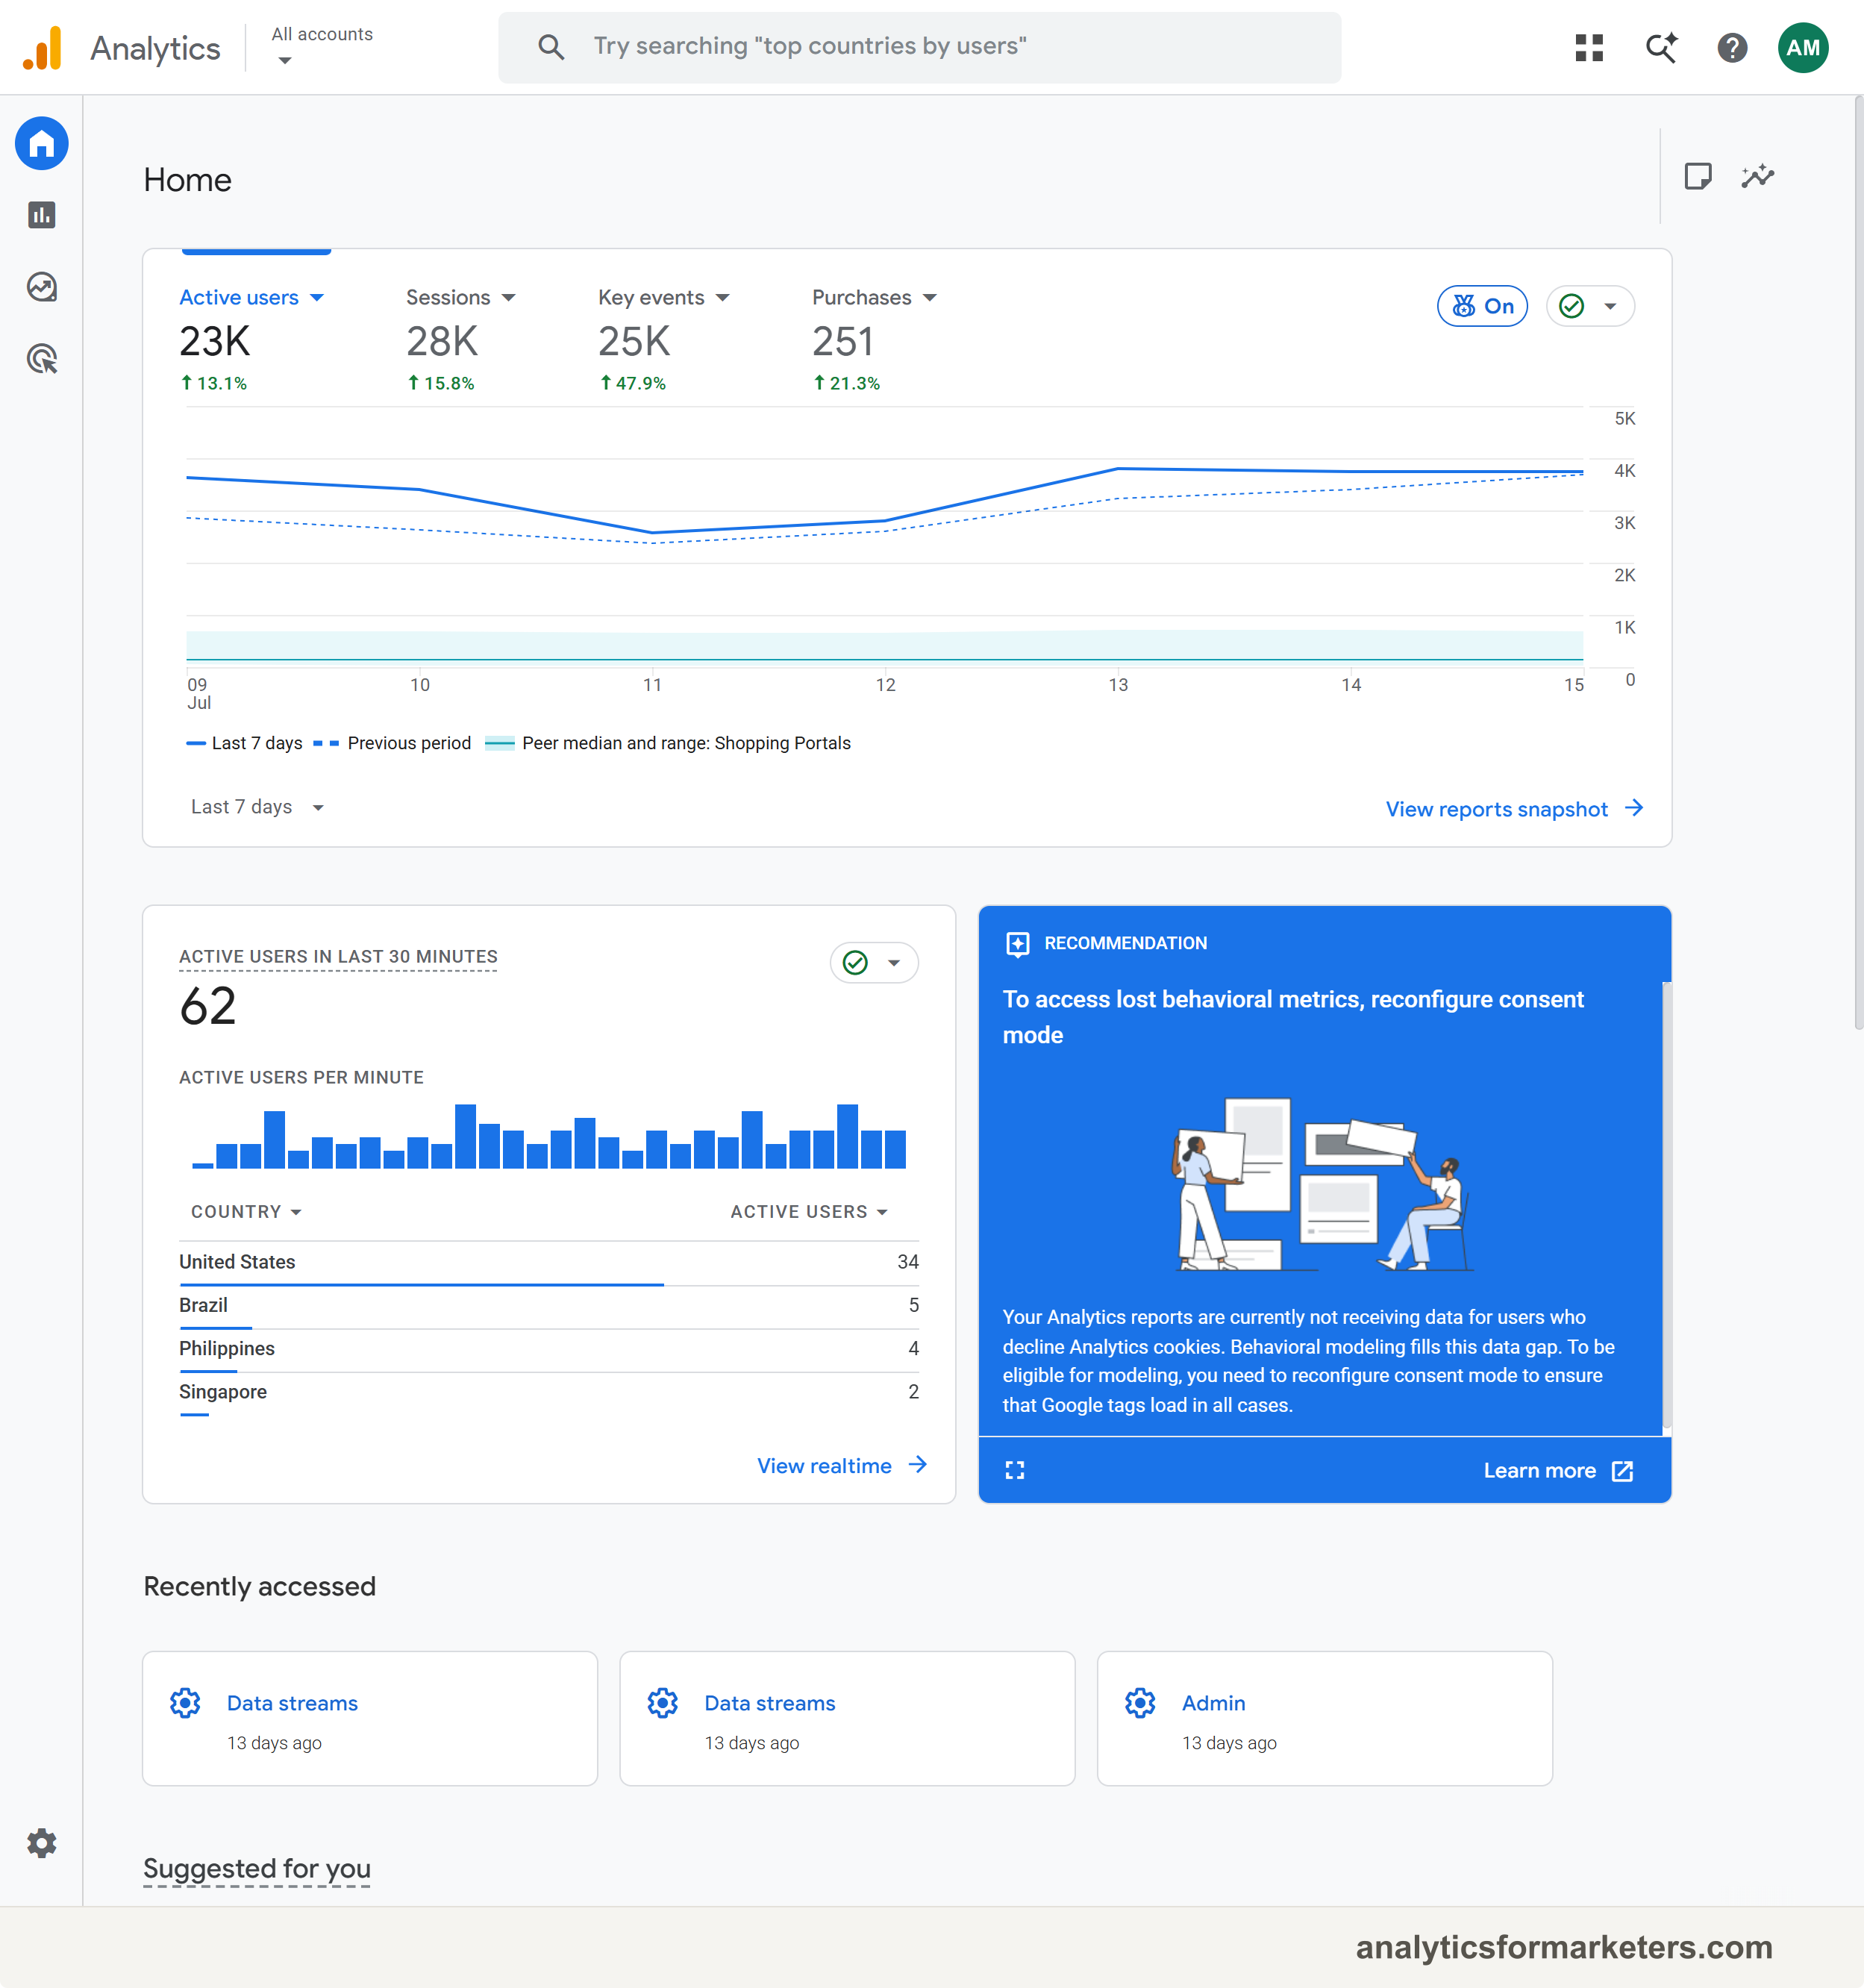
Task: Open the Explore sidebar icon
Action: 42,287
